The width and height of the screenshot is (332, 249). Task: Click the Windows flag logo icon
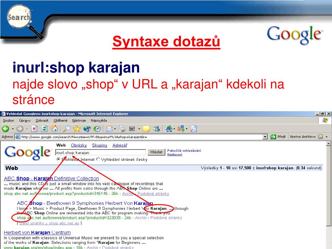pos(325,121)
